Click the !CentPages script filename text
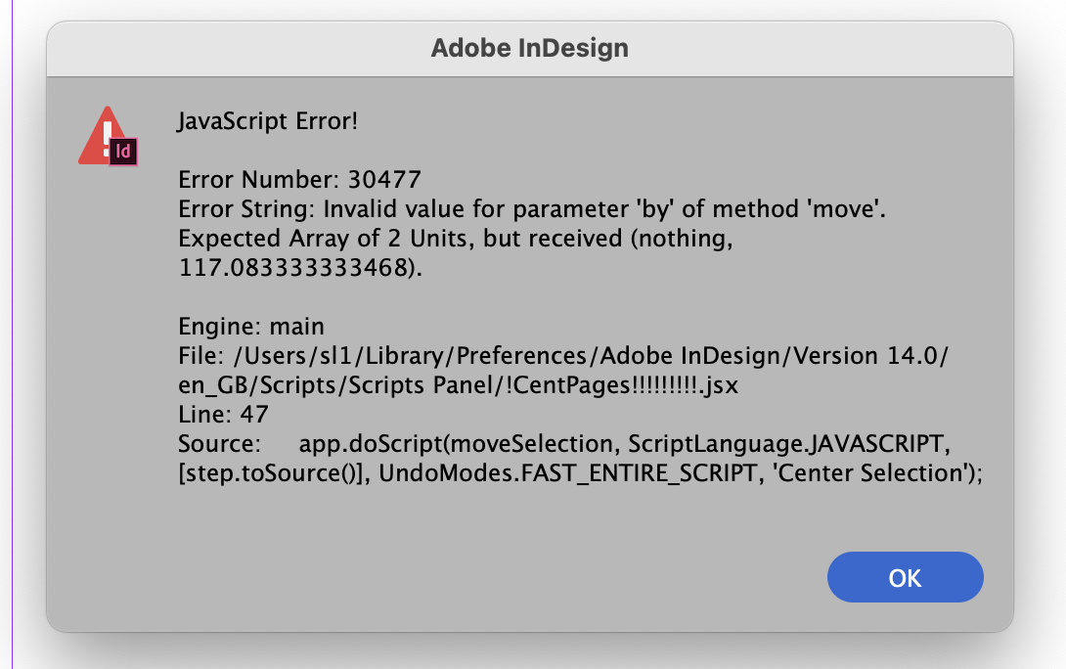The width and height of the screenshot is (1066, 669). coord(622,384)
